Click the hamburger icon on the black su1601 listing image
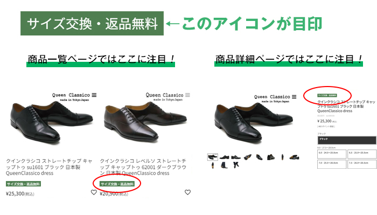Screen dimensions: 377x215 pos(94,95)
